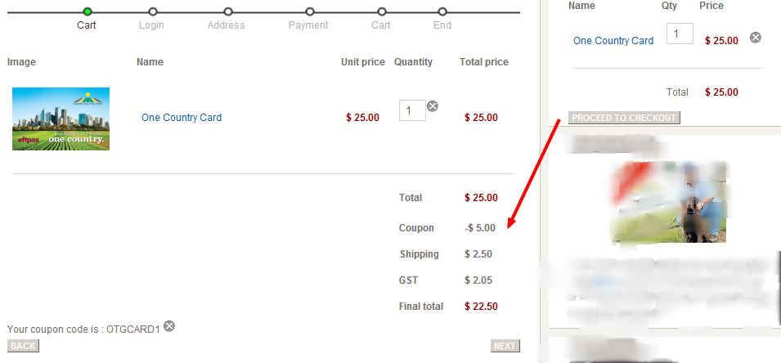The width and height of the screenshot is (781, 363).
Task: Go to the Login step circle
Action: point(153,11)
